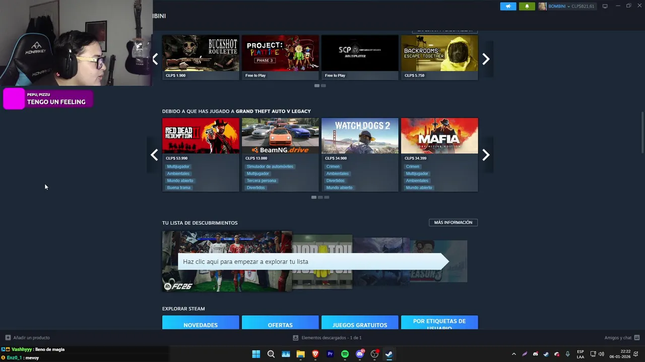Open Steam announcements megaphone button
Image resolution: width=645 pixels, height=362 pixels.
point(508,6)
